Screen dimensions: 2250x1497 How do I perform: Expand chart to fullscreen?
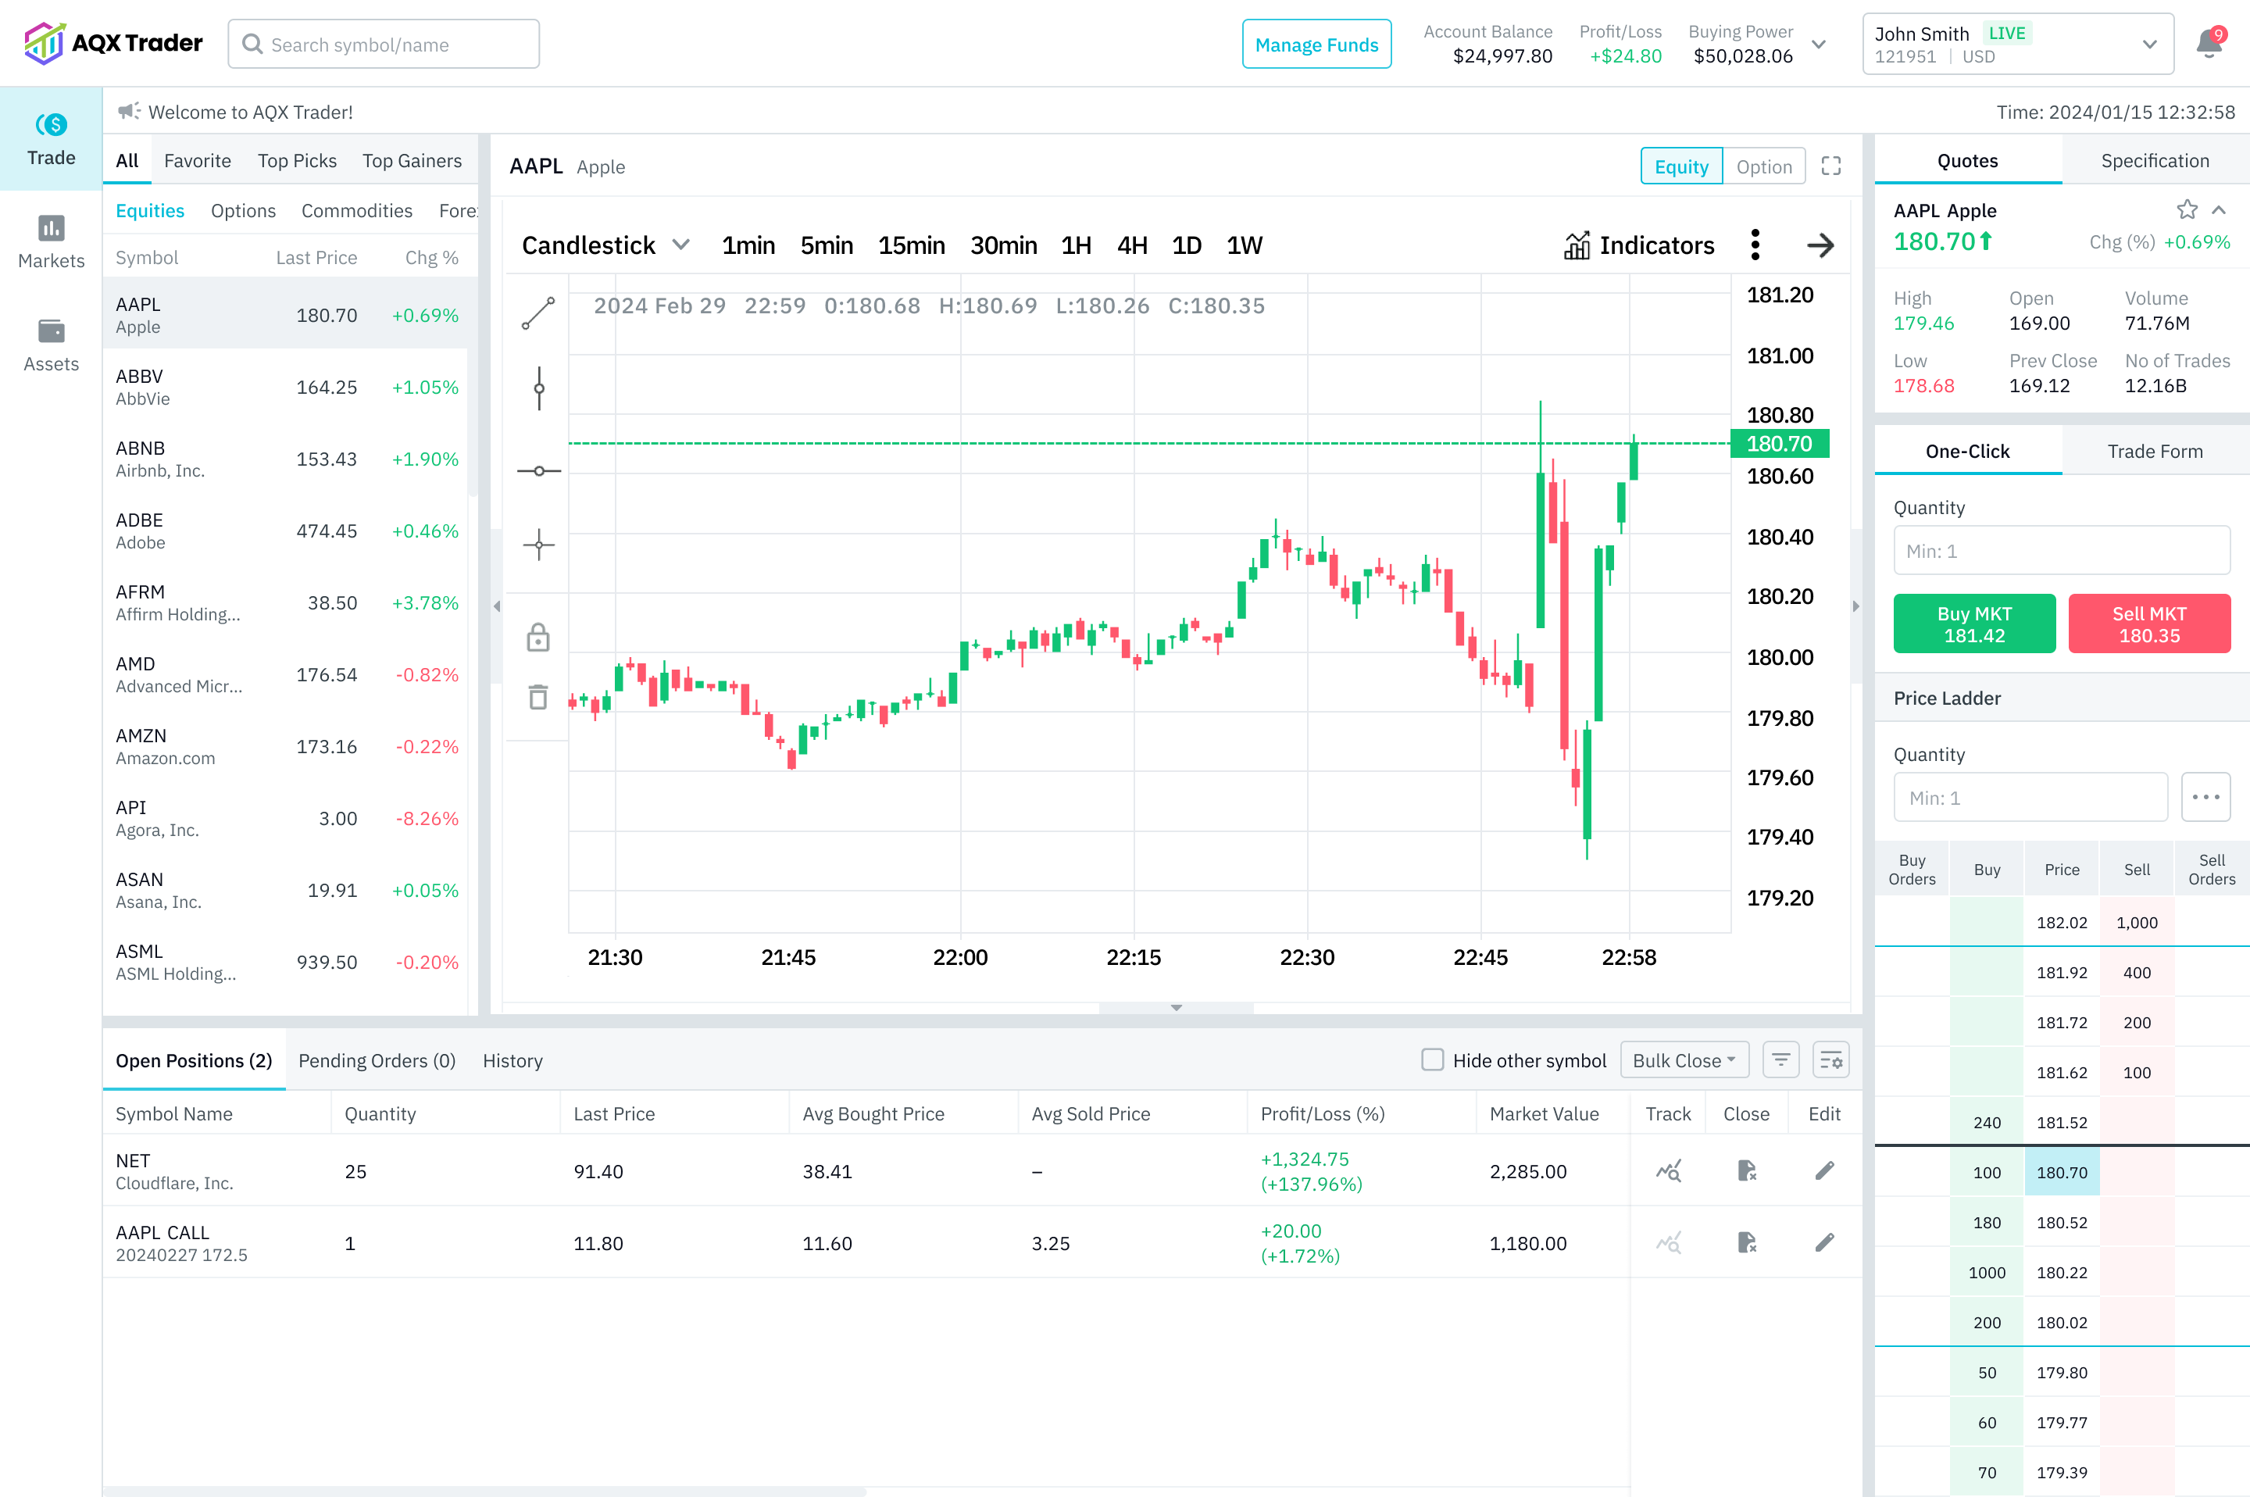click(x=1830, y=166)
